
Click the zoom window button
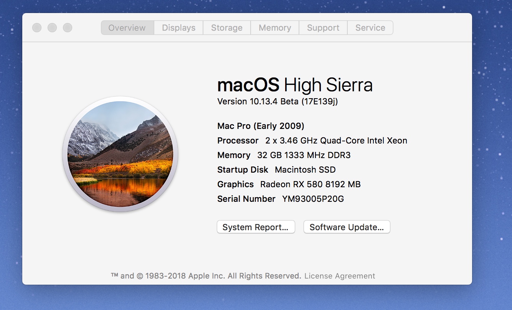pyautogui.click(x=68, y=28)
